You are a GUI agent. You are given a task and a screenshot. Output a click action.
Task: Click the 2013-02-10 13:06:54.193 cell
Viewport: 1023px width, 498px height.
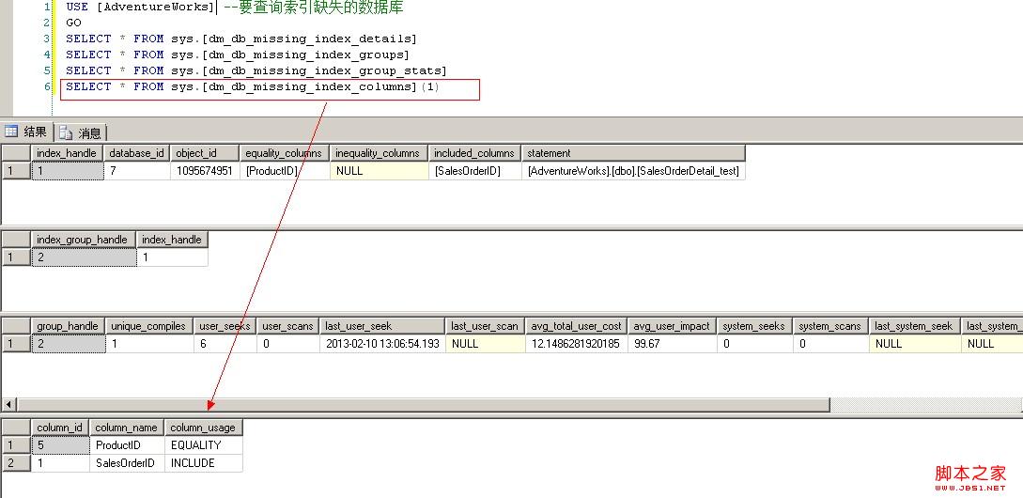(382, 343)
